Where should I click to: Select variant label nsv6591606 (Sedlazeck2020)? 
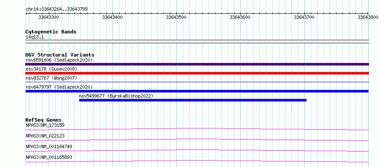coord(59,60)
